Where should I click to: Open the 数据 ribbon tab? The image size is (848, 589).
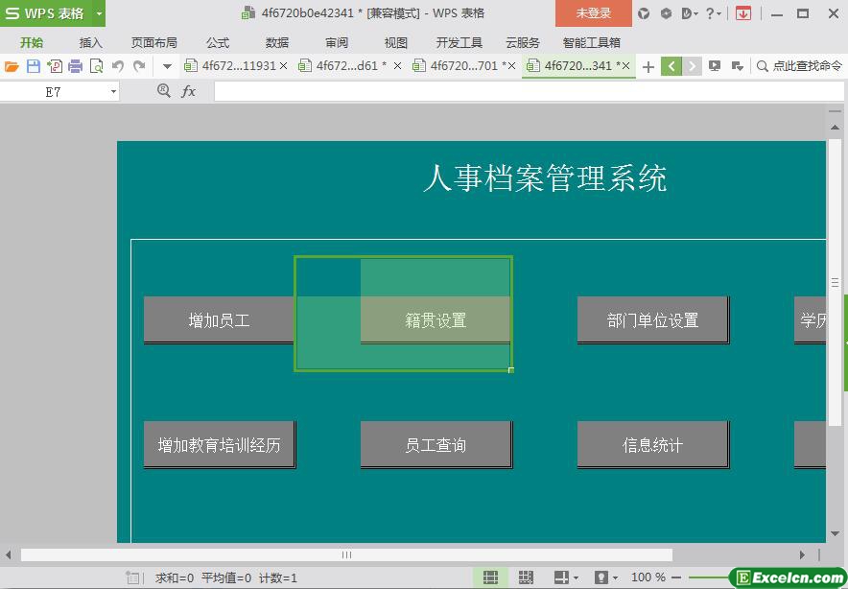coord(277,43)
